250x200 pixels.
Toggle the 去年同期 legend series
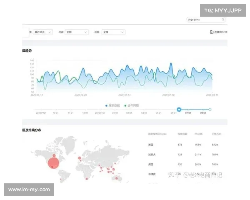132,105
